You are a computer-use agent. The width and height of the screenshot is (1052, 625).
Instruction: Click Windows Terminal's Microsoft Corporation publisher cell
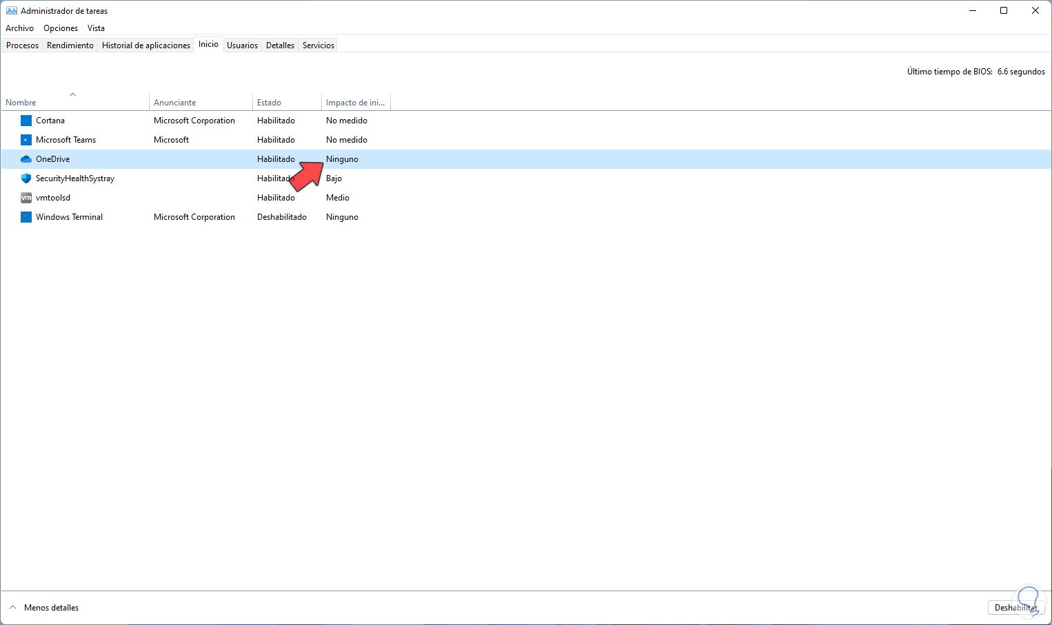194,217
